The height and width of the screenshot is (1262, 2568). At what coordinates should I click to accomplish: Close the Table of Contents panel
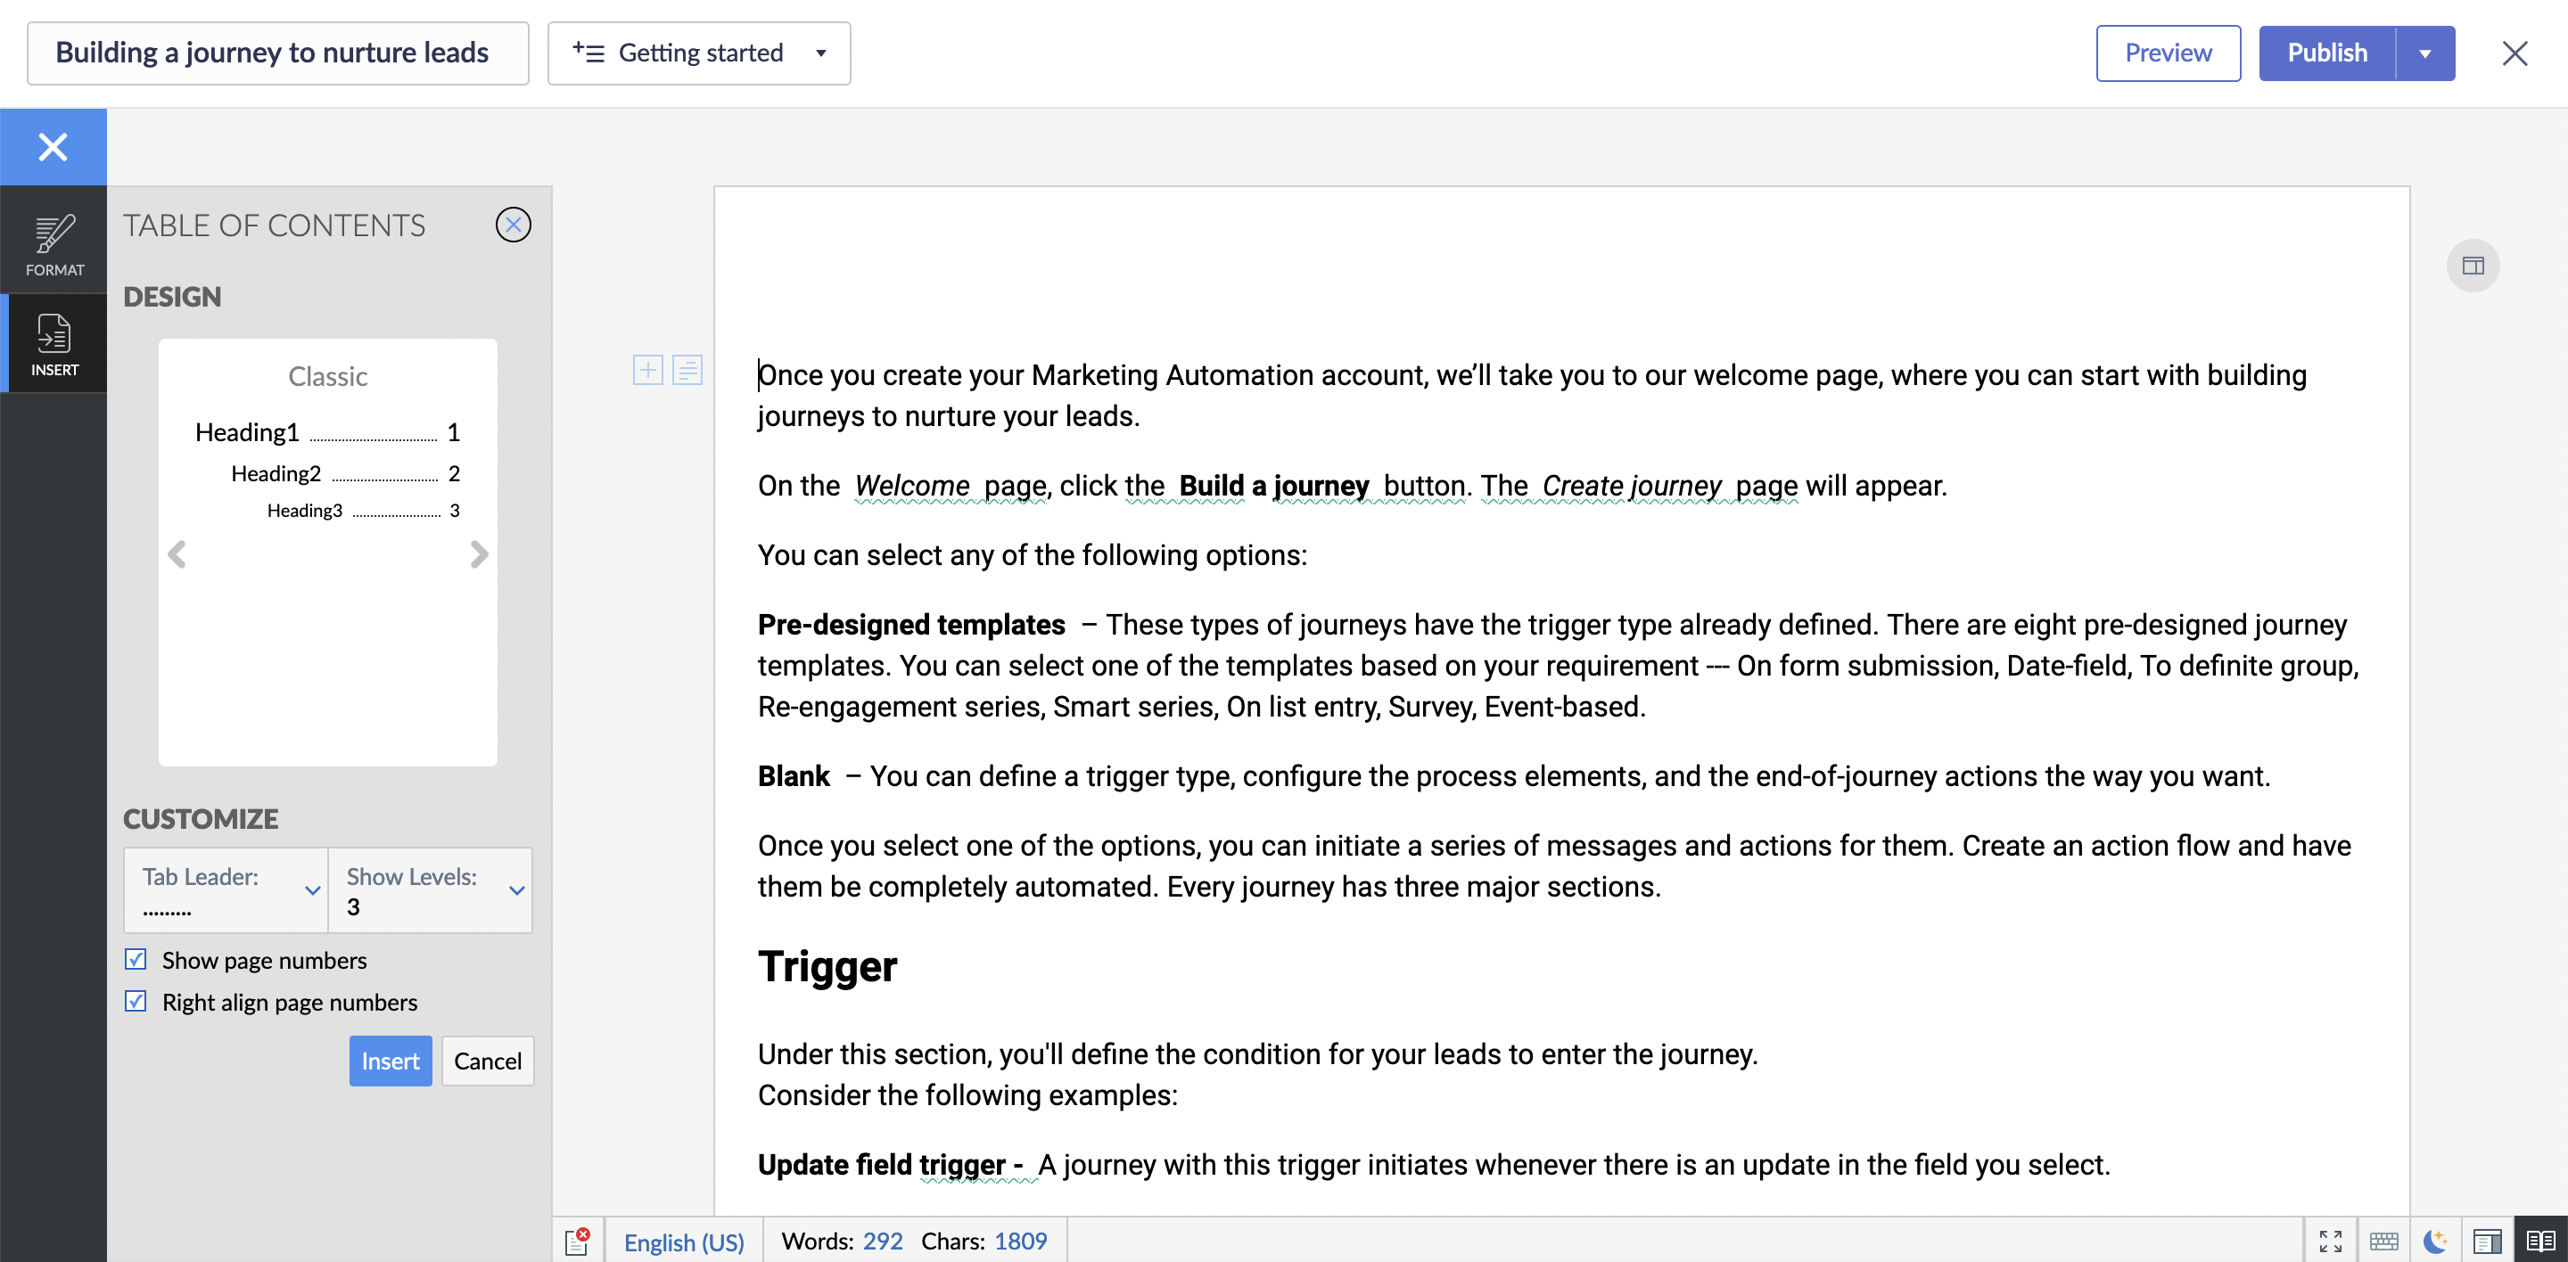pos(513,225)
